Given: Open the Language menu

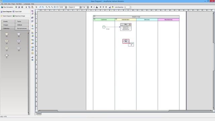Looking at the screenshot, I should pyautogui.click(x=27, y=4).
